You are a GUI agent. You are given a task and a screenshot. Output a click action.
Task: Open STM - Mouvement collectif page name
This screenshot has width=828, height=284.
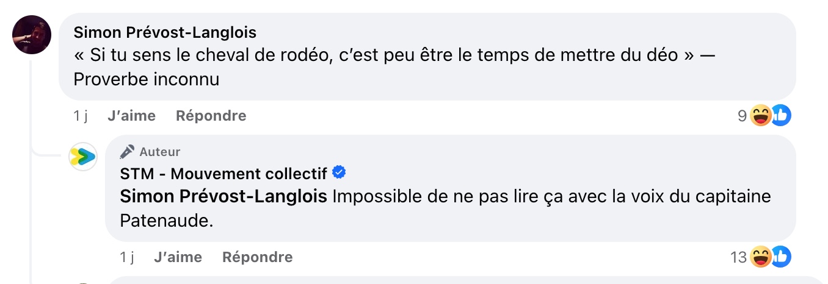pos(224,174)
